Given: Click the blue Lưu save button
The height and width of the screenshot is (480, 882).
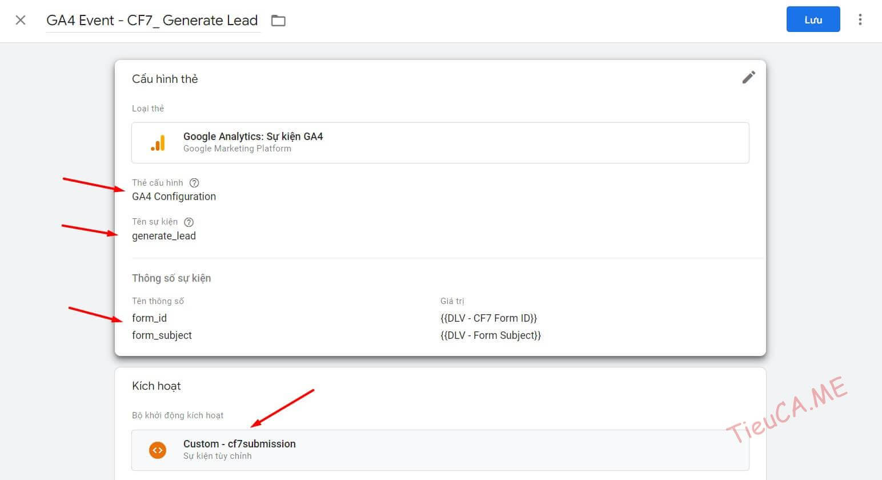Looking at the screenshot, I should (813, 19).
